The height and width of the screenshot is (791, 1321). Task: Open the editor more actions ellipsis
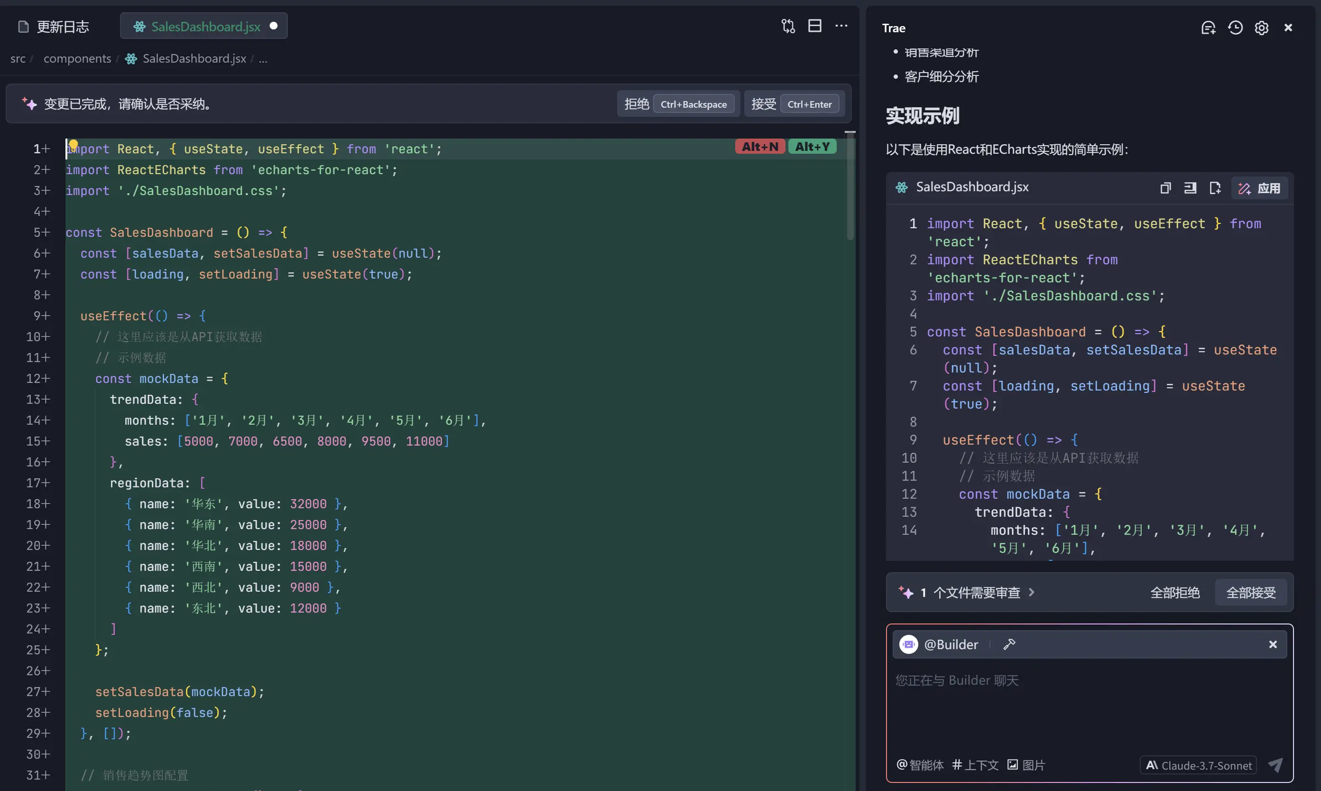[841, 26]
